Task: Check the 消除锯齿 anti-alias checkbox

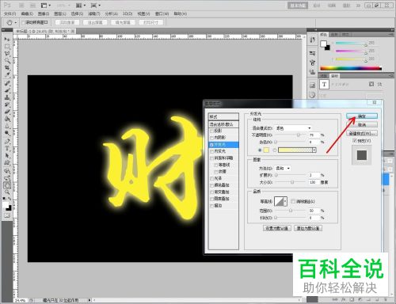Action: point(293,201)
